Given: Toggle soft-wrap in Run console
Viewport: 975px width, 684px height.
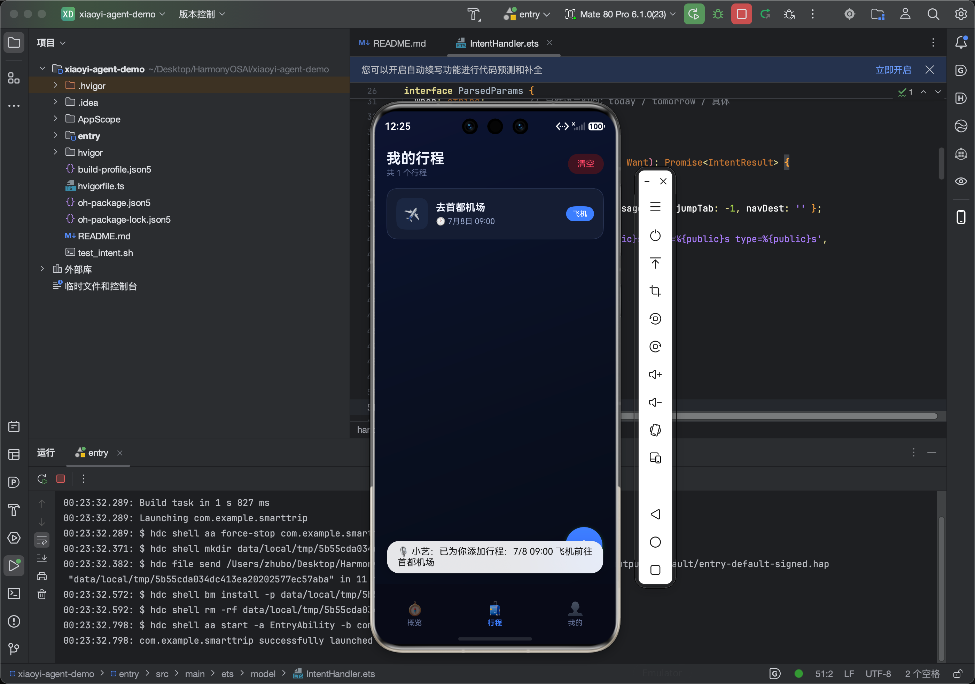Looking at the screenshot, I should tap(42, 540).
